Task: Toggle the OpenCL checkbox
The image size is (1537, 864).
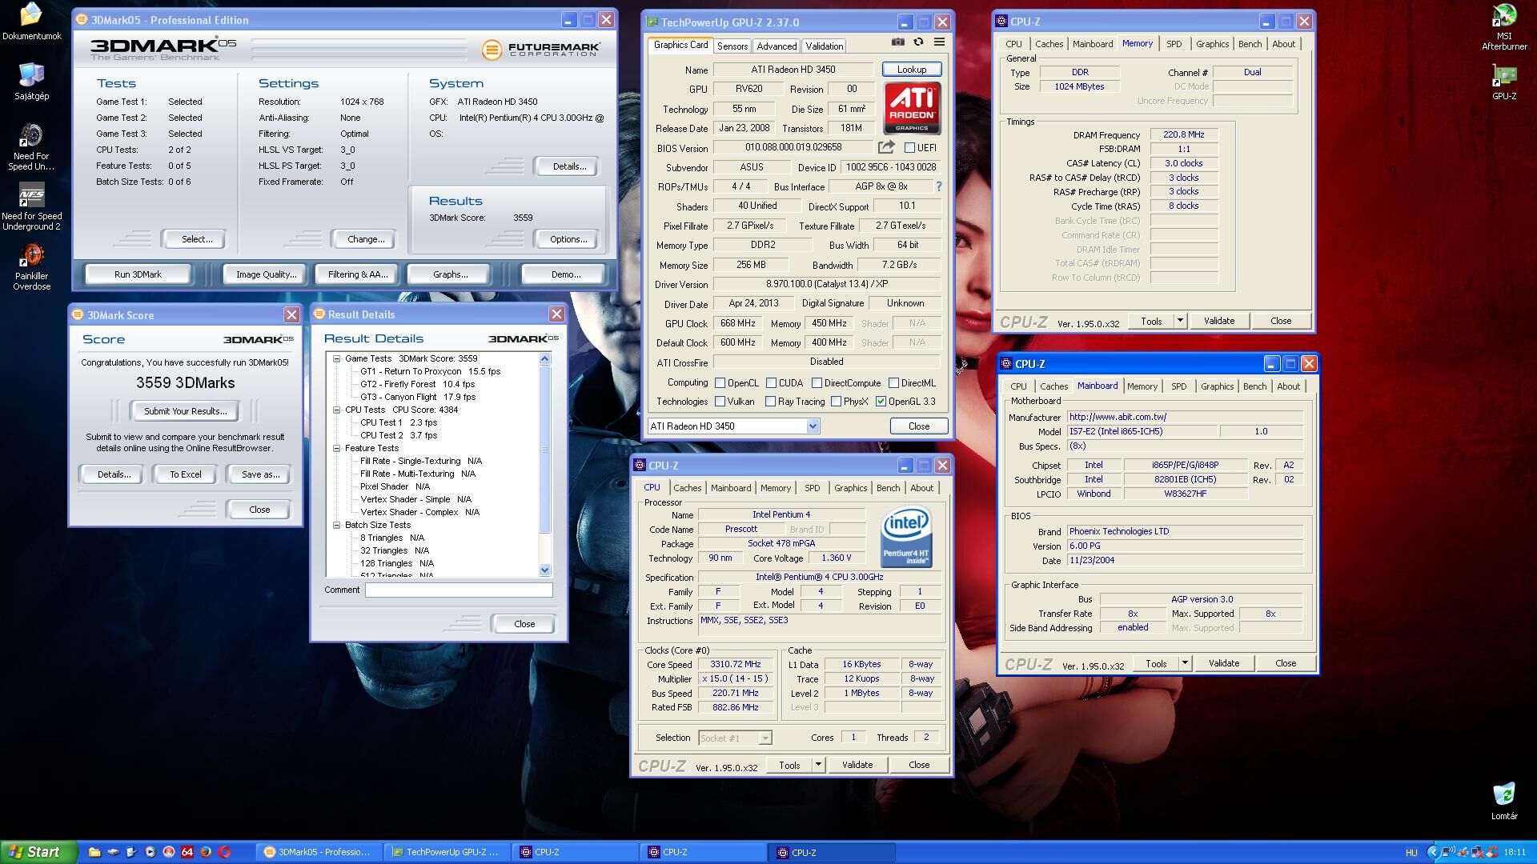Action: [x=720, y=383]
